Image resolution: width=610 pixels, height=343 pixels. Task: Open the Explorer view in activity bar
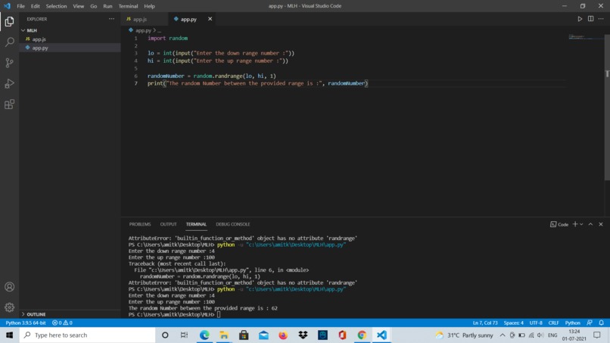pyautogui.click(x=9, y=21)
